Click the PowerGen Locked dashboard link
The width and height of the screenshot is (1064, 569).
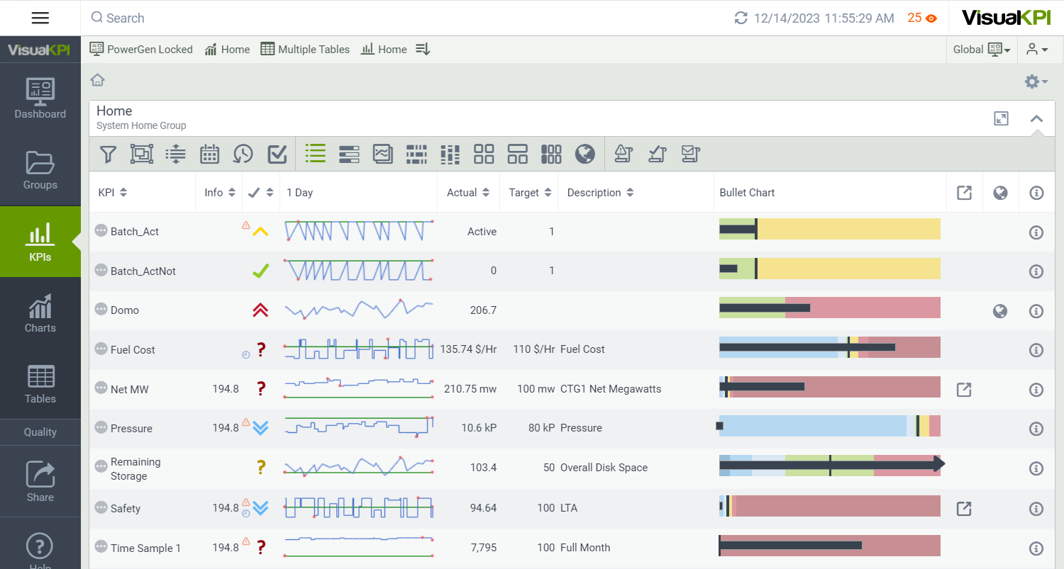tap(141, 50)
